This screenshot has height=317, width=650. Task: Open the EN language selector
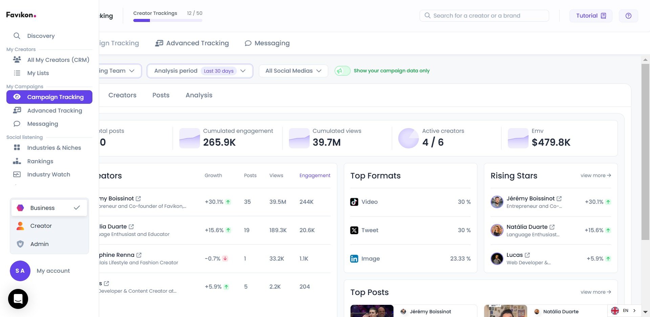pos(624,311)
